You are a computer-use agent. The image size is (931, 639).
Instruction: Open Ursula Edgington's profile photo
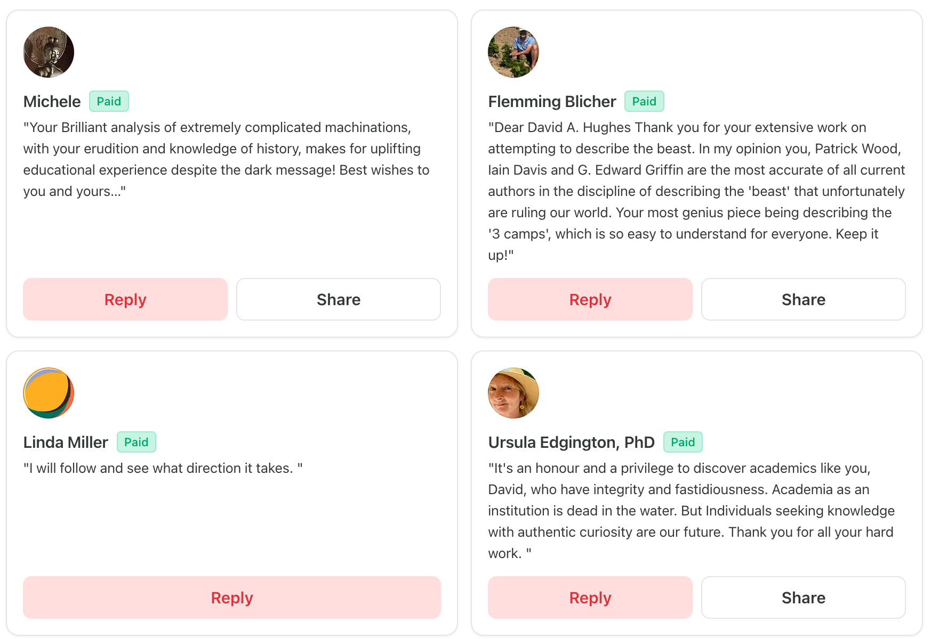point(513,393)
